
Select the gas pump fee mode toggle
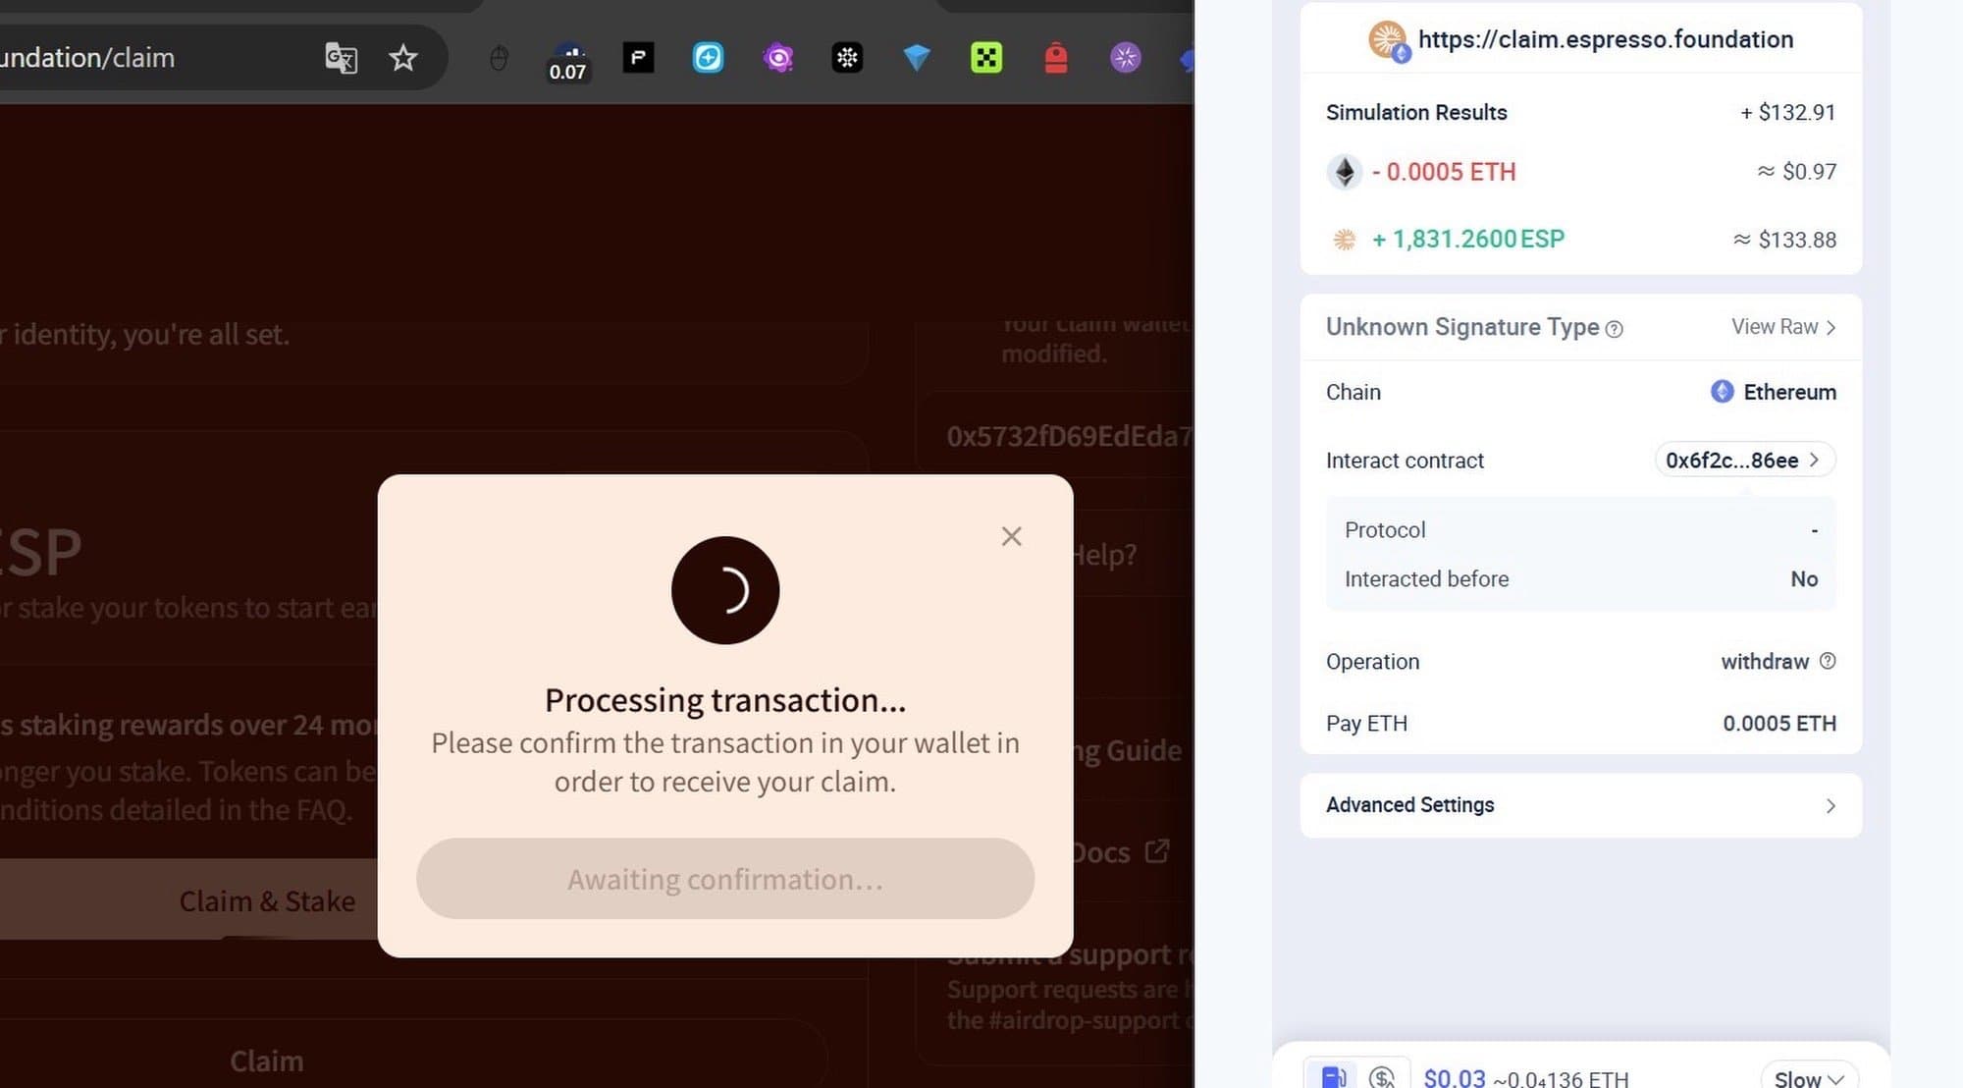click(x=1333, y=1076)
